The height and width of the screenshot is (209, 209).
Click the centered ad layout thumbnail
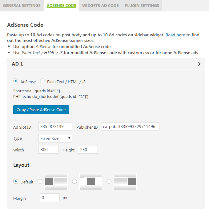pos(90,181)
